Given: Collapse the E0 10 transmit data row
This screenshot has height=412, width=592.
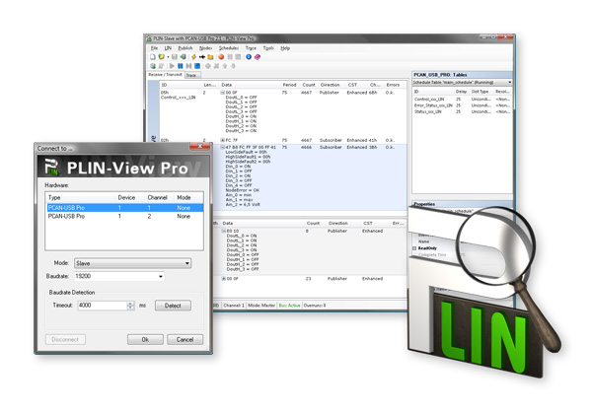Looking at the screenshot, I should tap(224, 231).
